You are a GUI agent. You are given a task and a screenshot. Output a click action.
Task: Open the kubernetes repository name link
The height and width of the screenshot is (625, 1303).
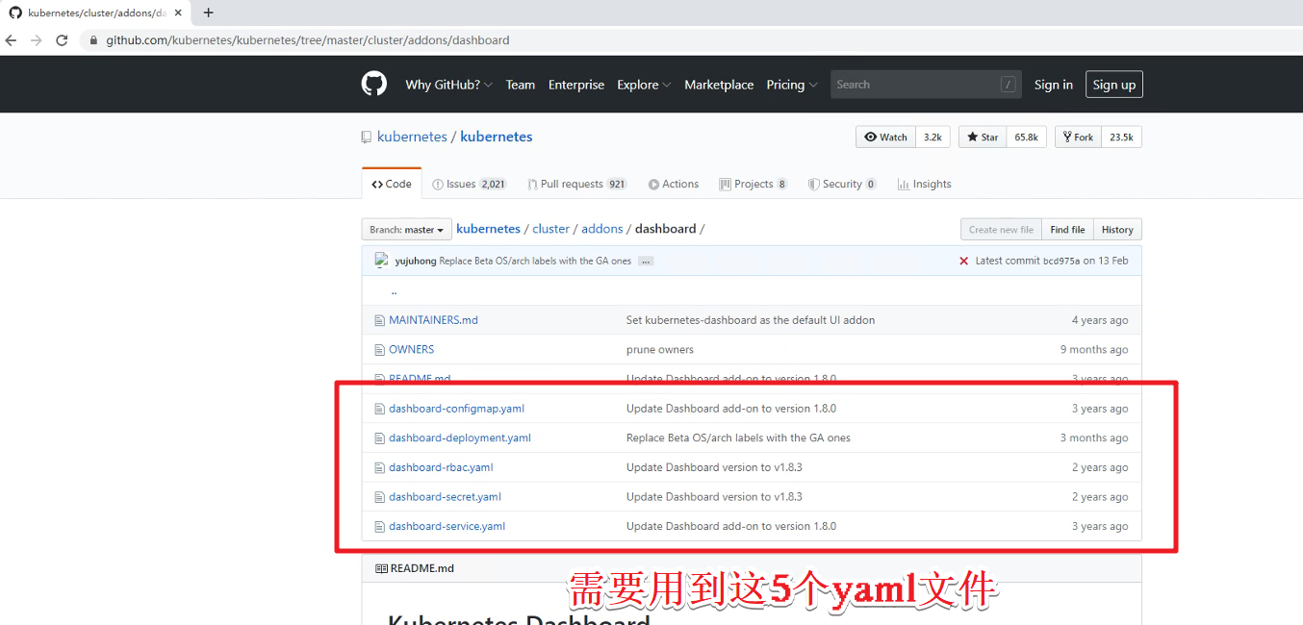pos(497,137)
